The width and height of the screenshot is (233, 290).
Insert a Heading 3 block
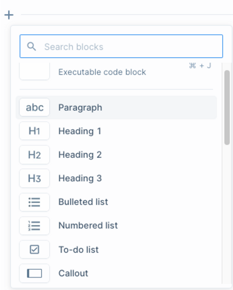(116, 178)
